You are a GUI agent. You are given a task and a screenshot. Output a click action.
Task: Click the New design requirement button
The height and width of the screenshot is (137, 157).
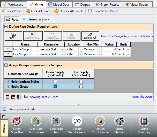pos(13,36)
